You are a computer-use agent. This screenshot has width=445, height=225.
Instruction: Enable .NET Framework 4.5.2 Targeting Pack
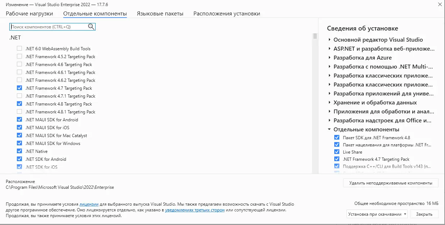pos(19,56)
